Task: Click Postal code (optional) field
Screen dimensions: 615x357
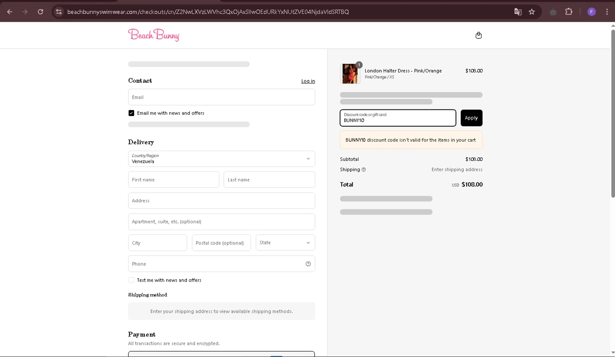Action: point(221,243)
